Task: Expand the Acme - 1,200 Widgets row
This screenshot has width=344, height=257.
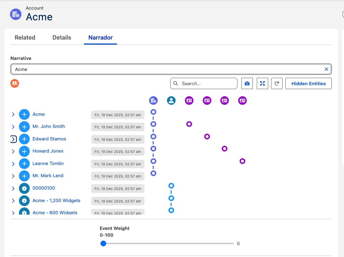Action: (x=13, y=201)
